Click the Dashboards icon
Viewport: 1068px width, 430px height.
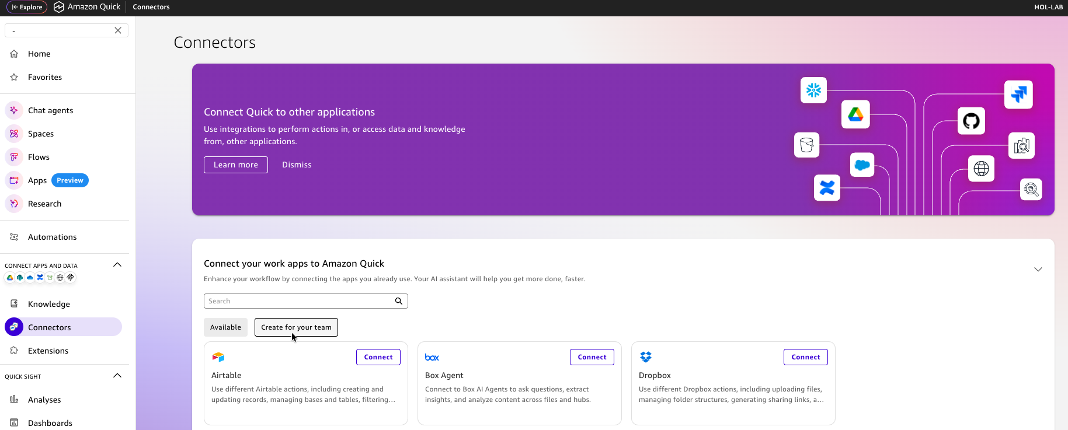[14, 423]
